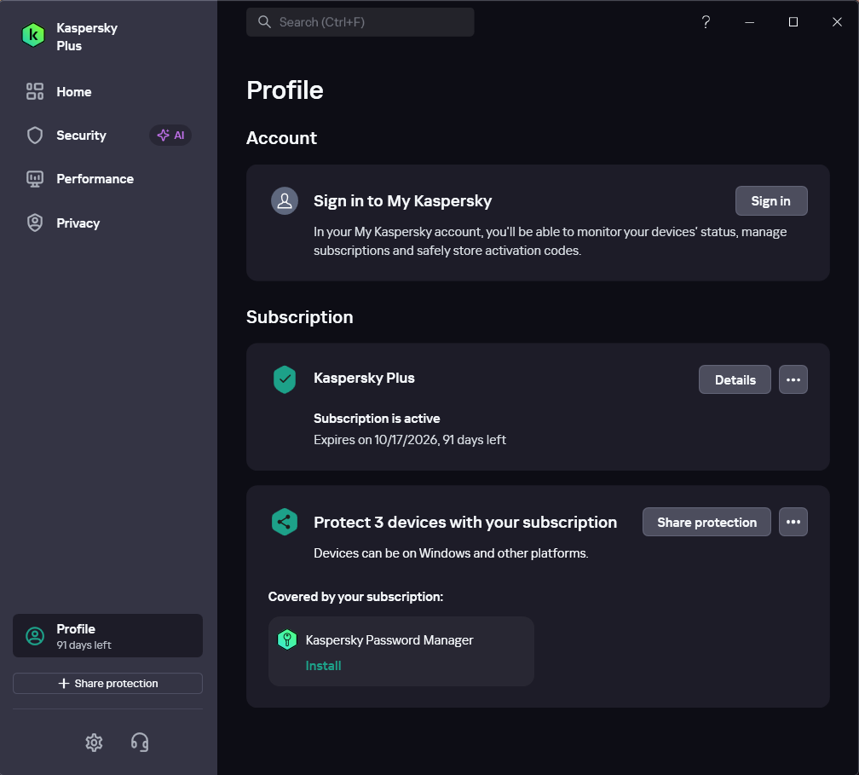The width and height of the screenshot is (859, 775).
Task: Click the sidebar Share protection button
Action: [108, 684]
